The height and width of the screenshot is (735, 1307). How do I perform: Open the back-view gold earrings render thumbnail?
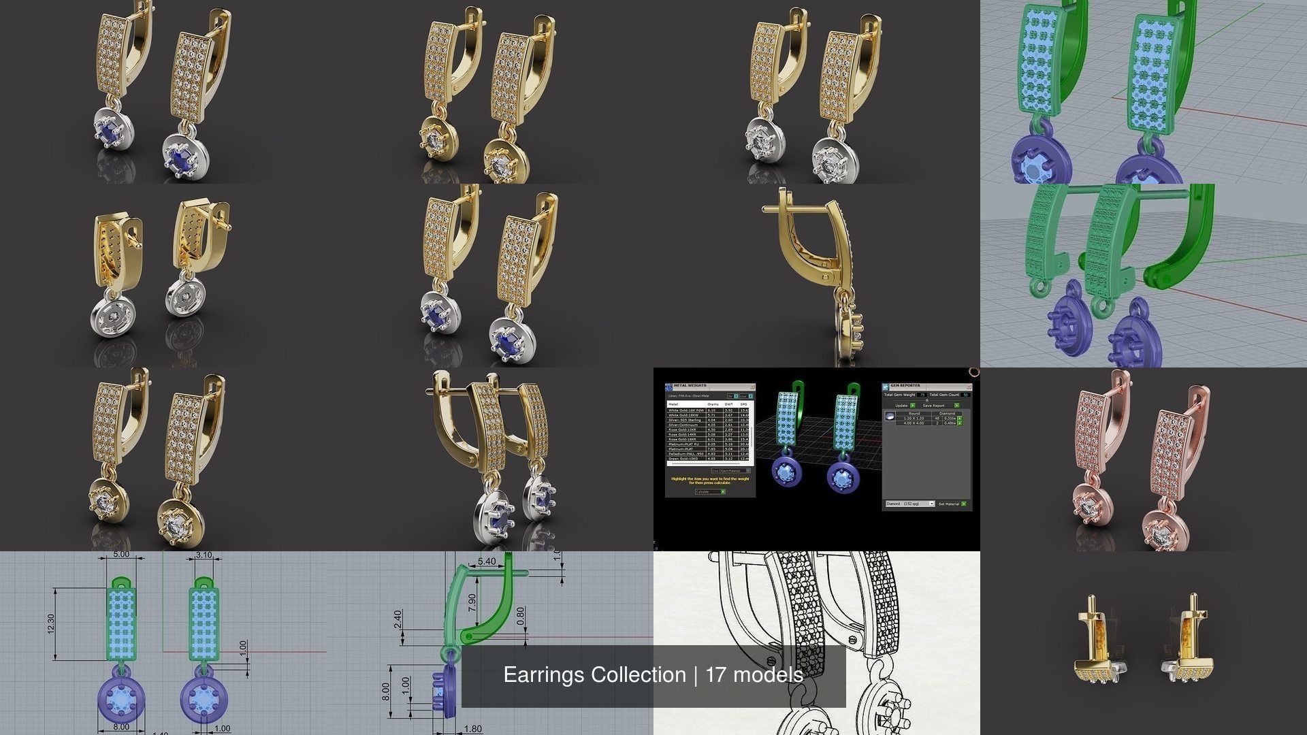click(x=163, y=276)
